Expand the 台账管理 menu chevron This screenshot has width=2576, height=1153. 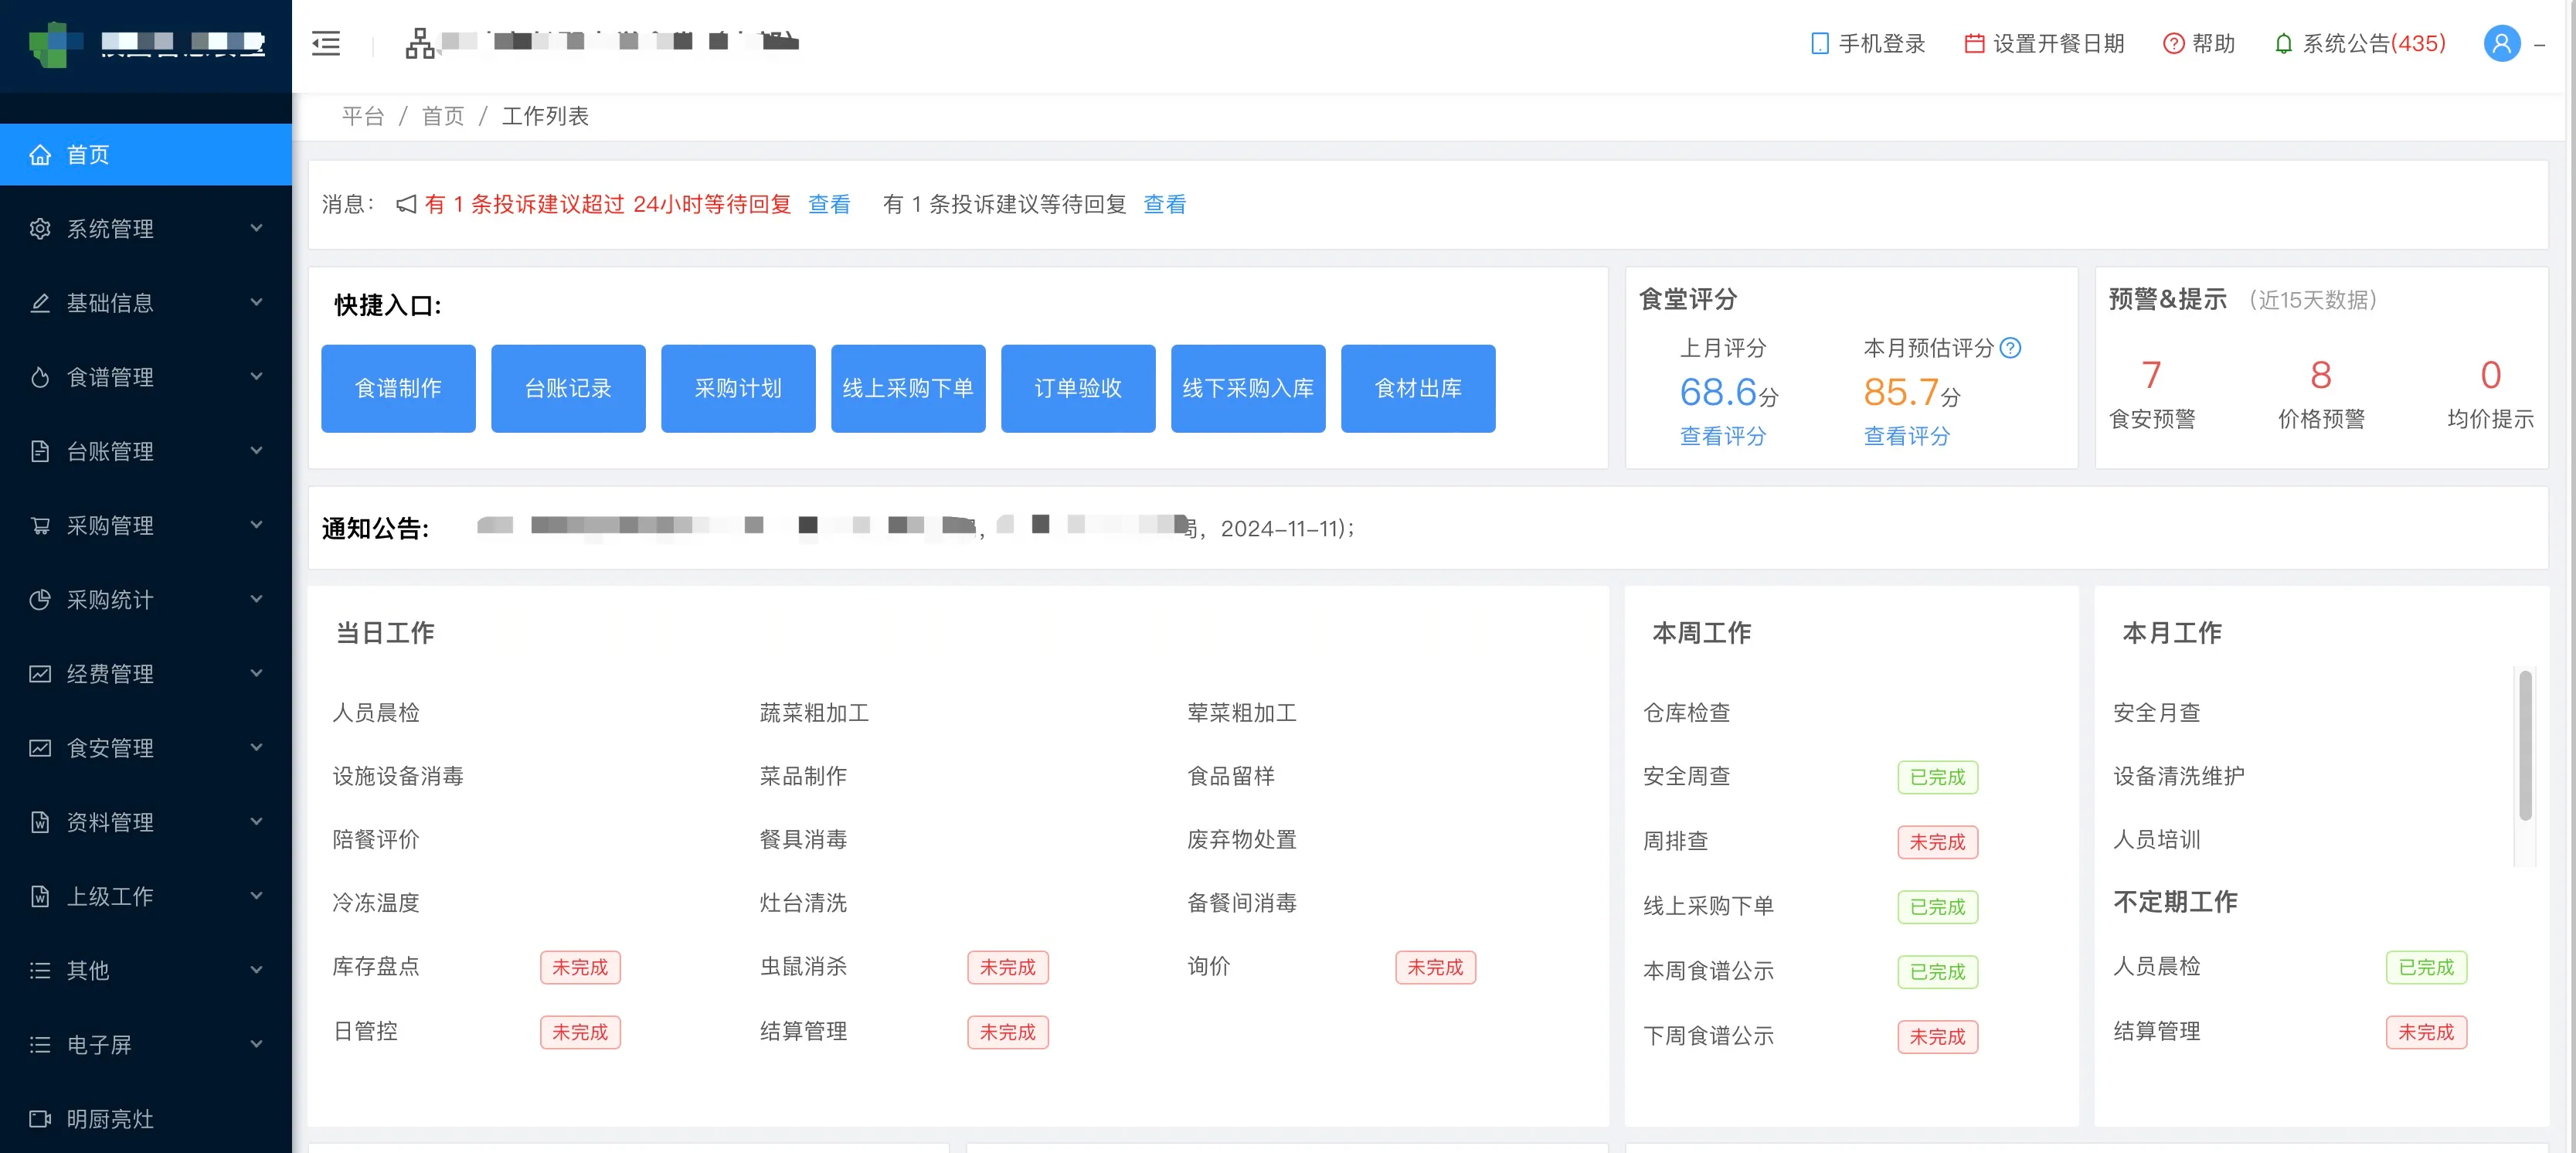click(257, 450)
